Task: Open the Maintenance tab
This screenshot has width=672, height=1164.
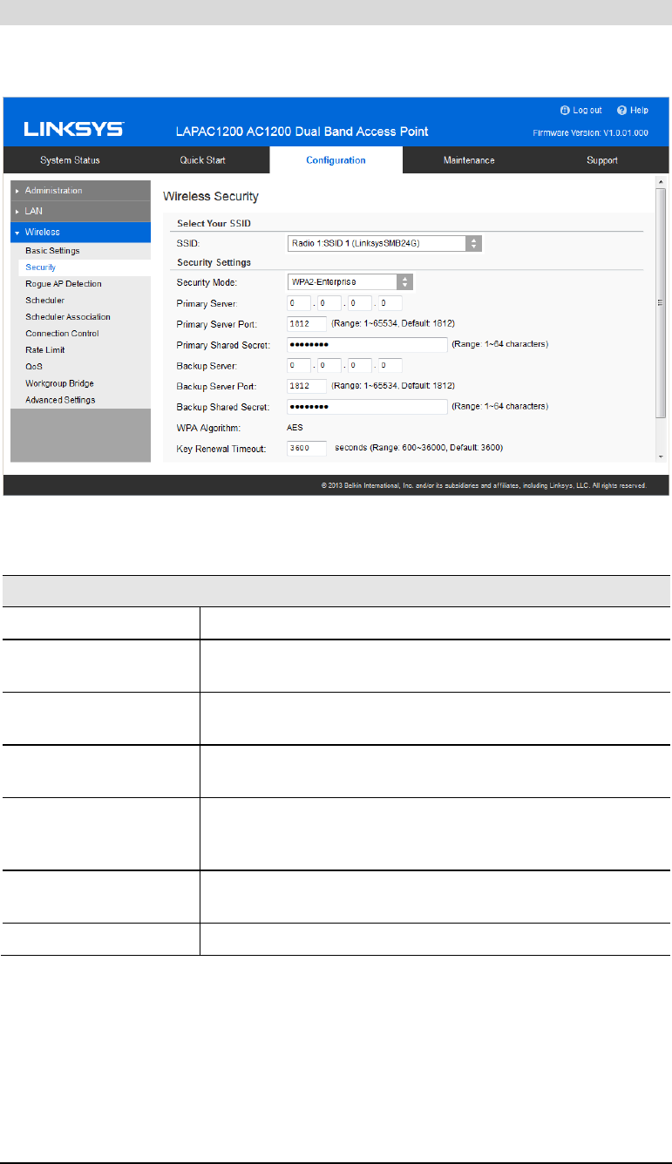Action: [x=468, y=160]
